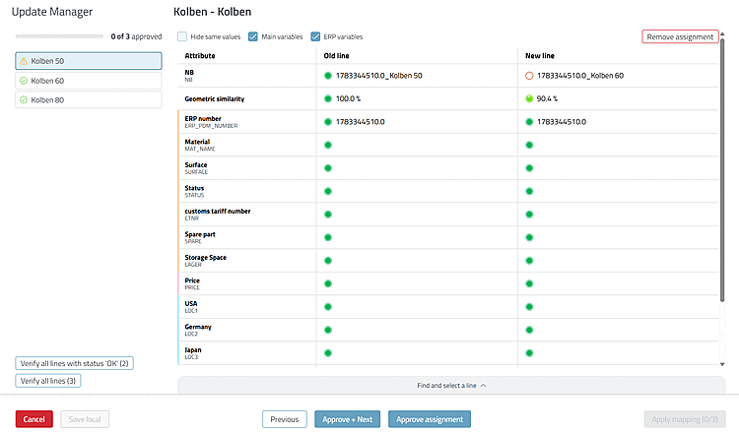The image size is (739, 434).
Task: Click green status dot in Material old line
Action: click(x=328, y=145)
